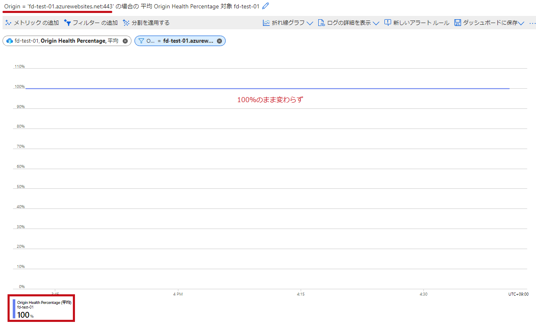
Task: Click the 50% y-axis label
Action: point(21,187)
